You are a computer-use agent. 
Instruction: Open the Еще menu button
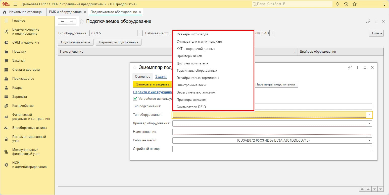[376, 33]
